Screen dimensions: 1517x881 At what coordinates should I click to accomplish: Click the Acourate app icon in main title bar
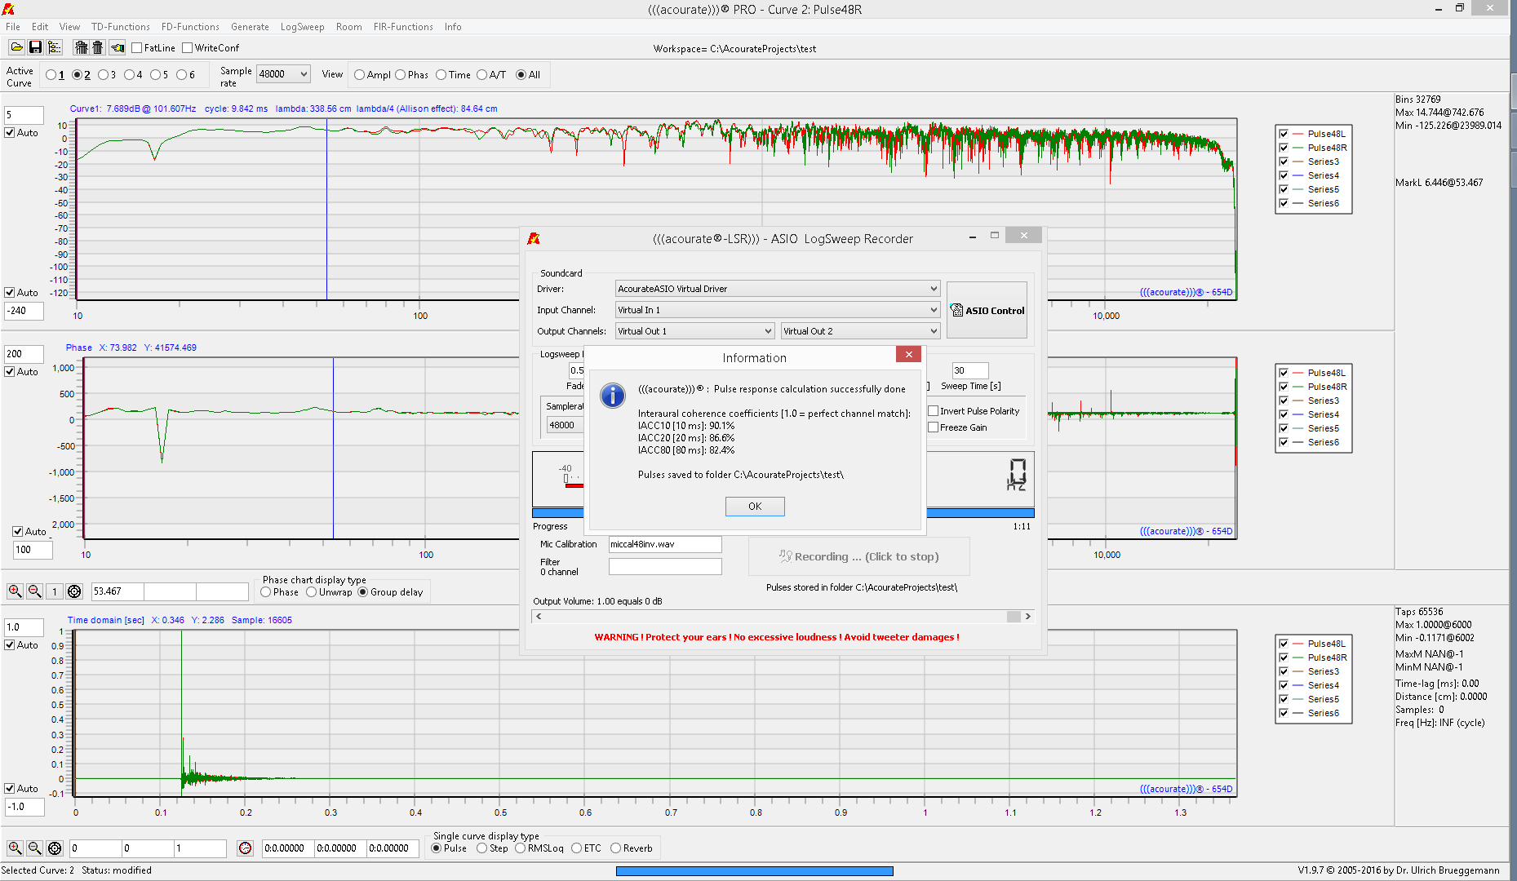coord(8,9)
